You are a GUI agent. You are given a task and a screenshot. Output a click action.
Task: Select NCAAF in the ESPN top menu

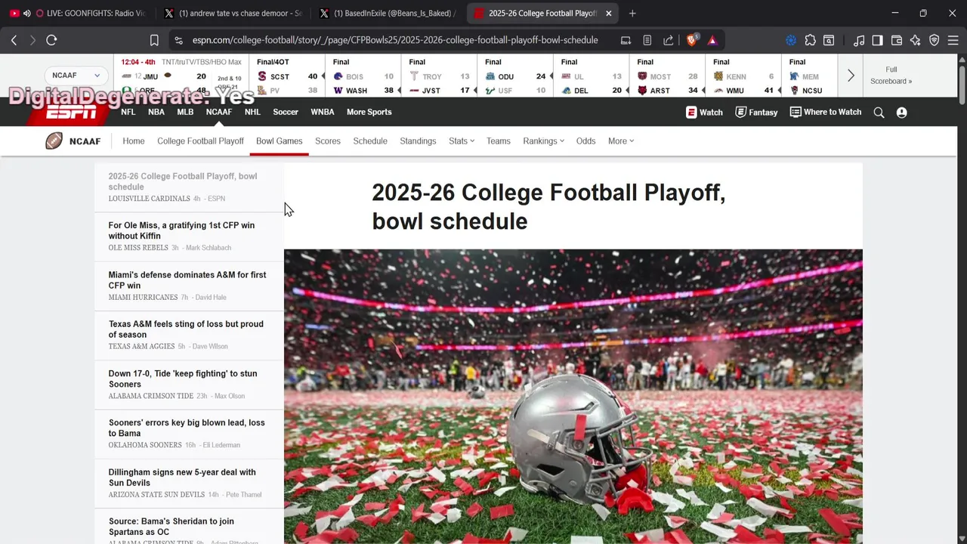click(219, 112)
